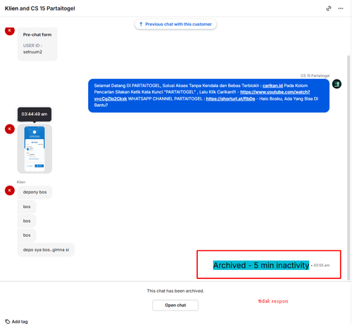352x324 pixels.
Task: Click the 'CS 15 Partaitogel' sender label
Action: pos(315,76)
